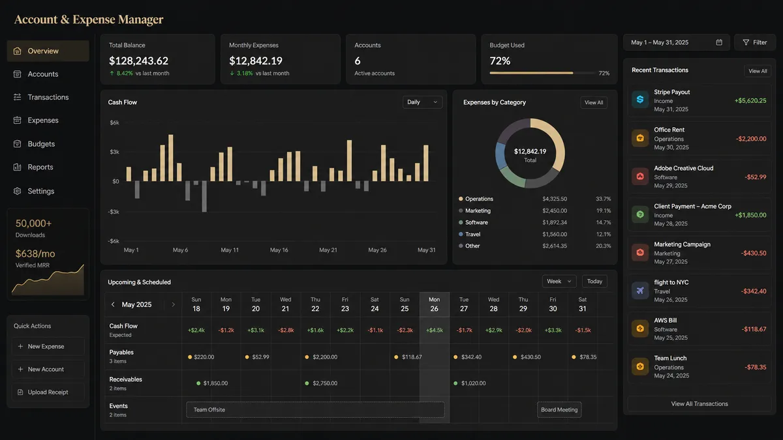Open the Overview sidebar item
Viewport: 783px width, 440px height.
(x=48, y=51)
